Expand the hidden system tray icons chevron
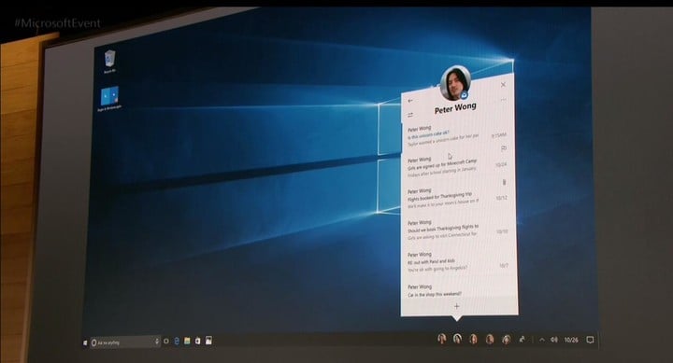 click(541, 340)
